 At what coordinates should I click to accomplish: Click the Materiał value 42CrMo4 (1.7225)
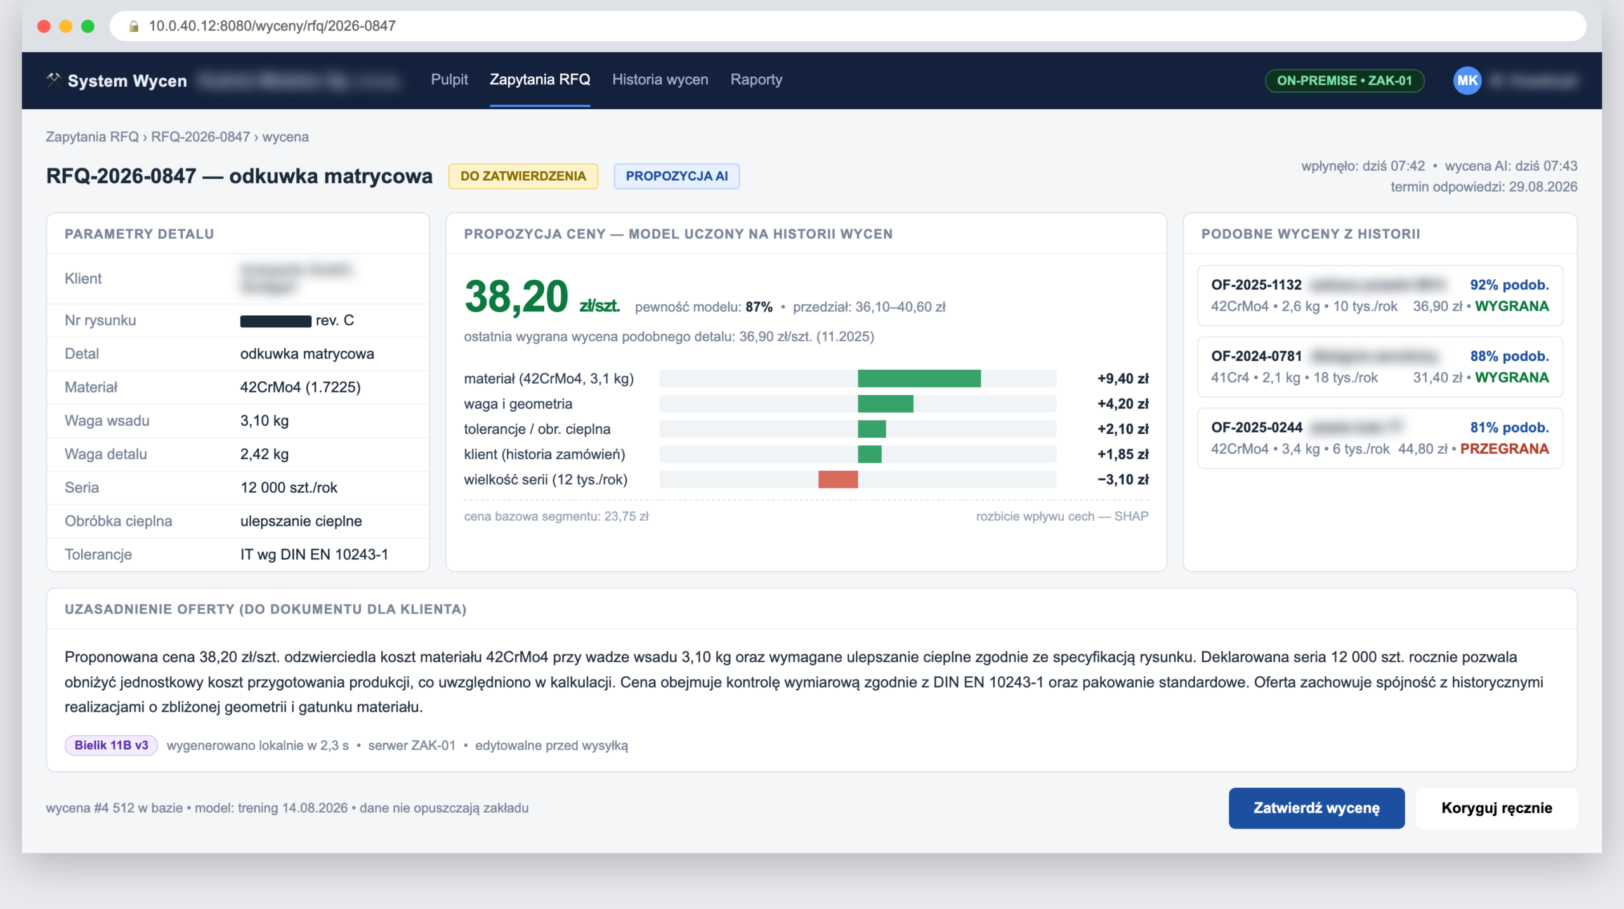(x=300, y=387)
